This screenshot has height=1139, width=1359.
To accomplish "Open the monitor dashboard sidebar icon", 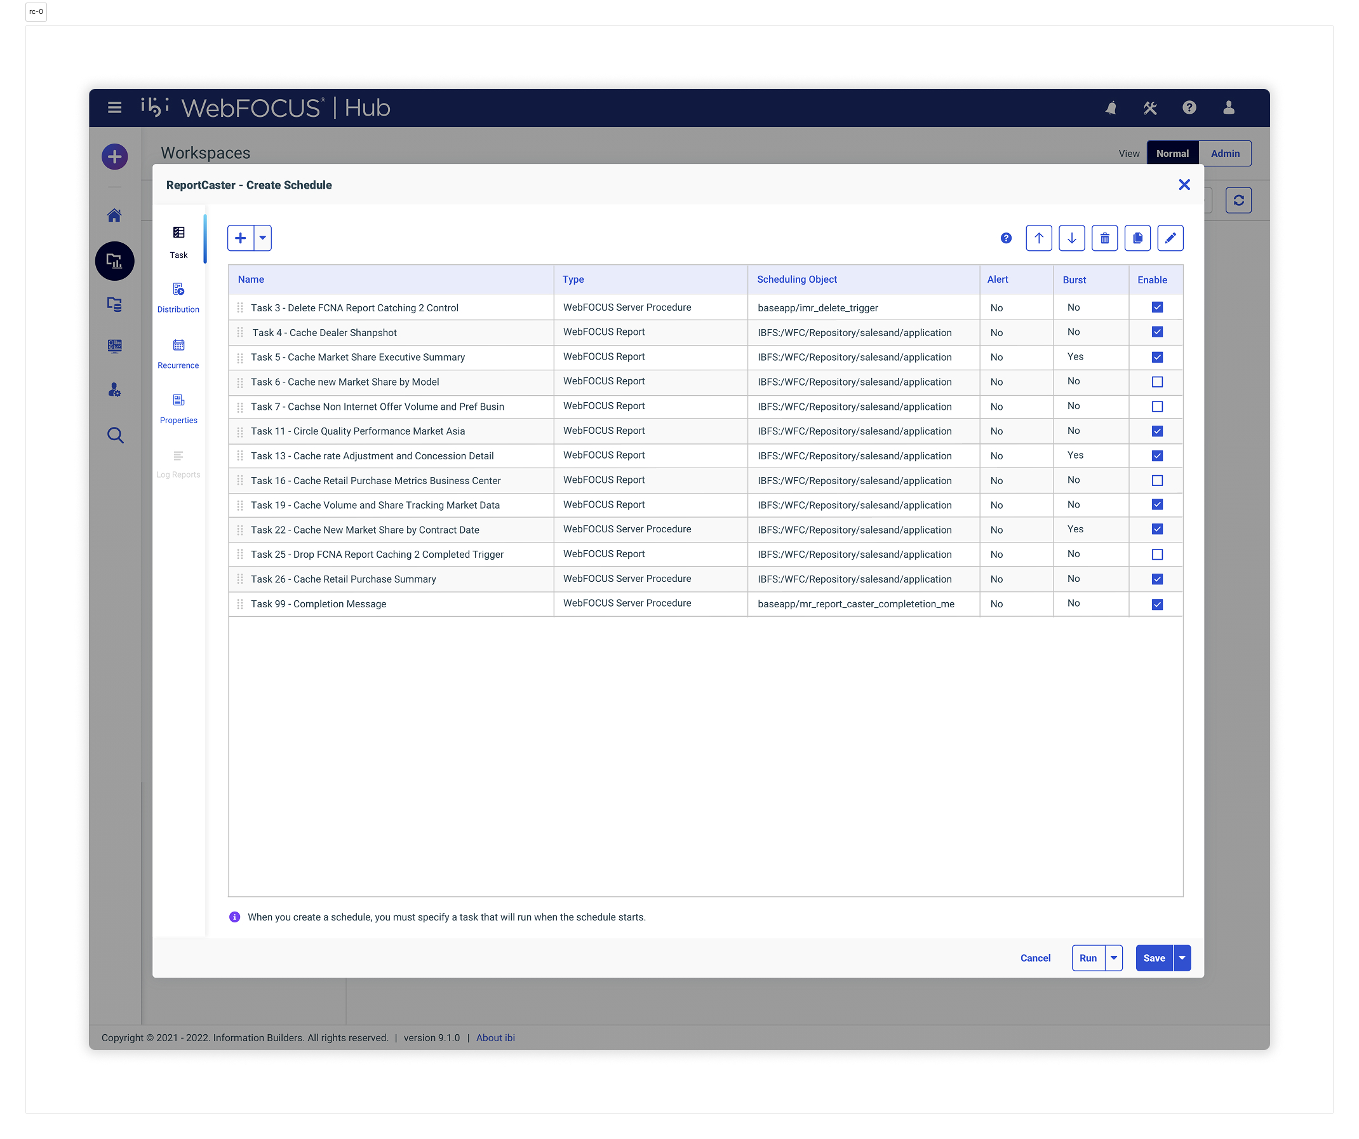I will [114, 346].
